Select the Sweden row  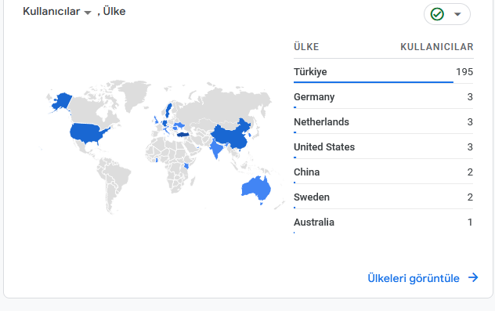coord(384,197)
